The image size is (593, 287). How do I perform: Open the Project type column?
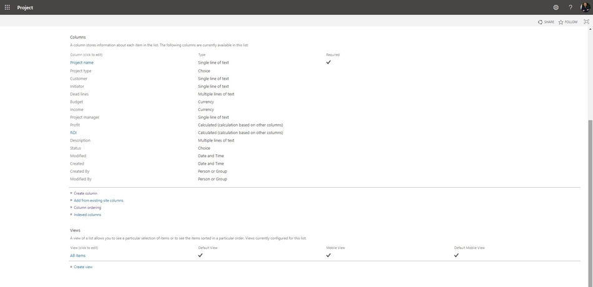[x=81, y=71]
